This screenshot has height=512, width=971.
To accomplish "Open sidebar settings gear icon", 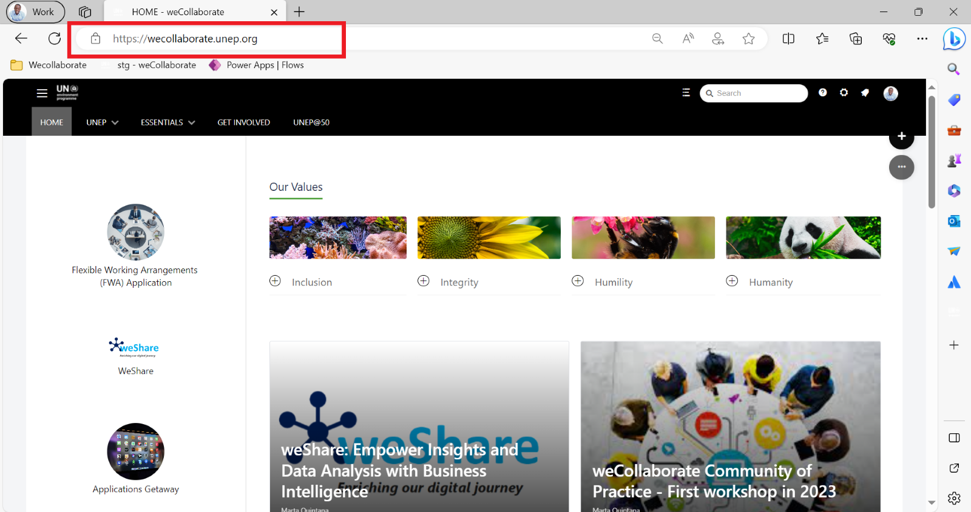I will [x=954, y=498].
